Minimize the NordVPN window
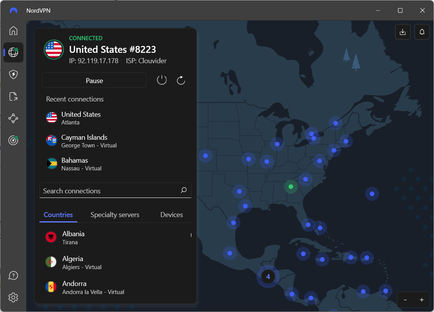Image resolution: width=434 pixels, height=312 pixels. pyautogui.click(x=378, y=10)
